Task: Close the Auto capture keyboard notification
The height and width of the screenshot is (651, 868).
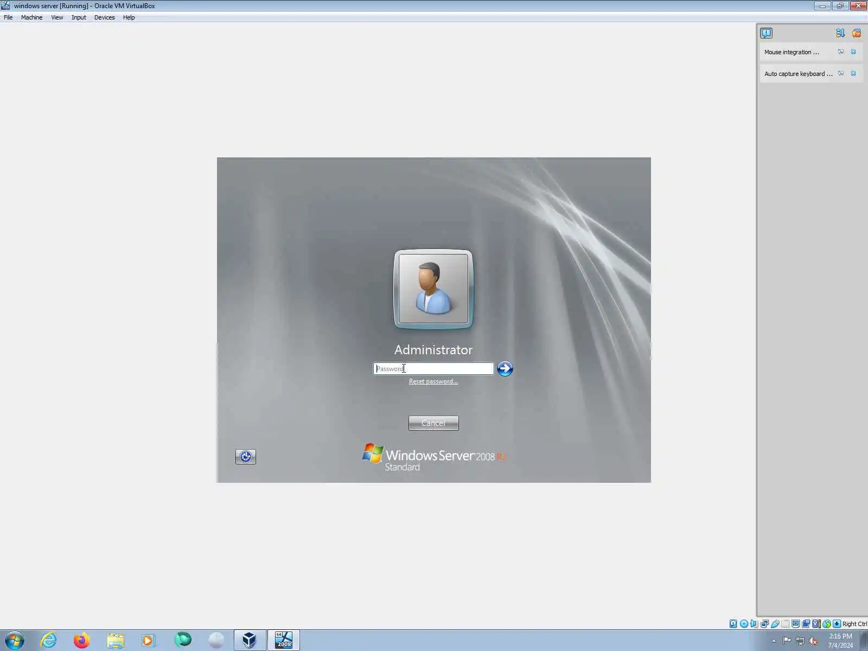Action: [853, 74]
